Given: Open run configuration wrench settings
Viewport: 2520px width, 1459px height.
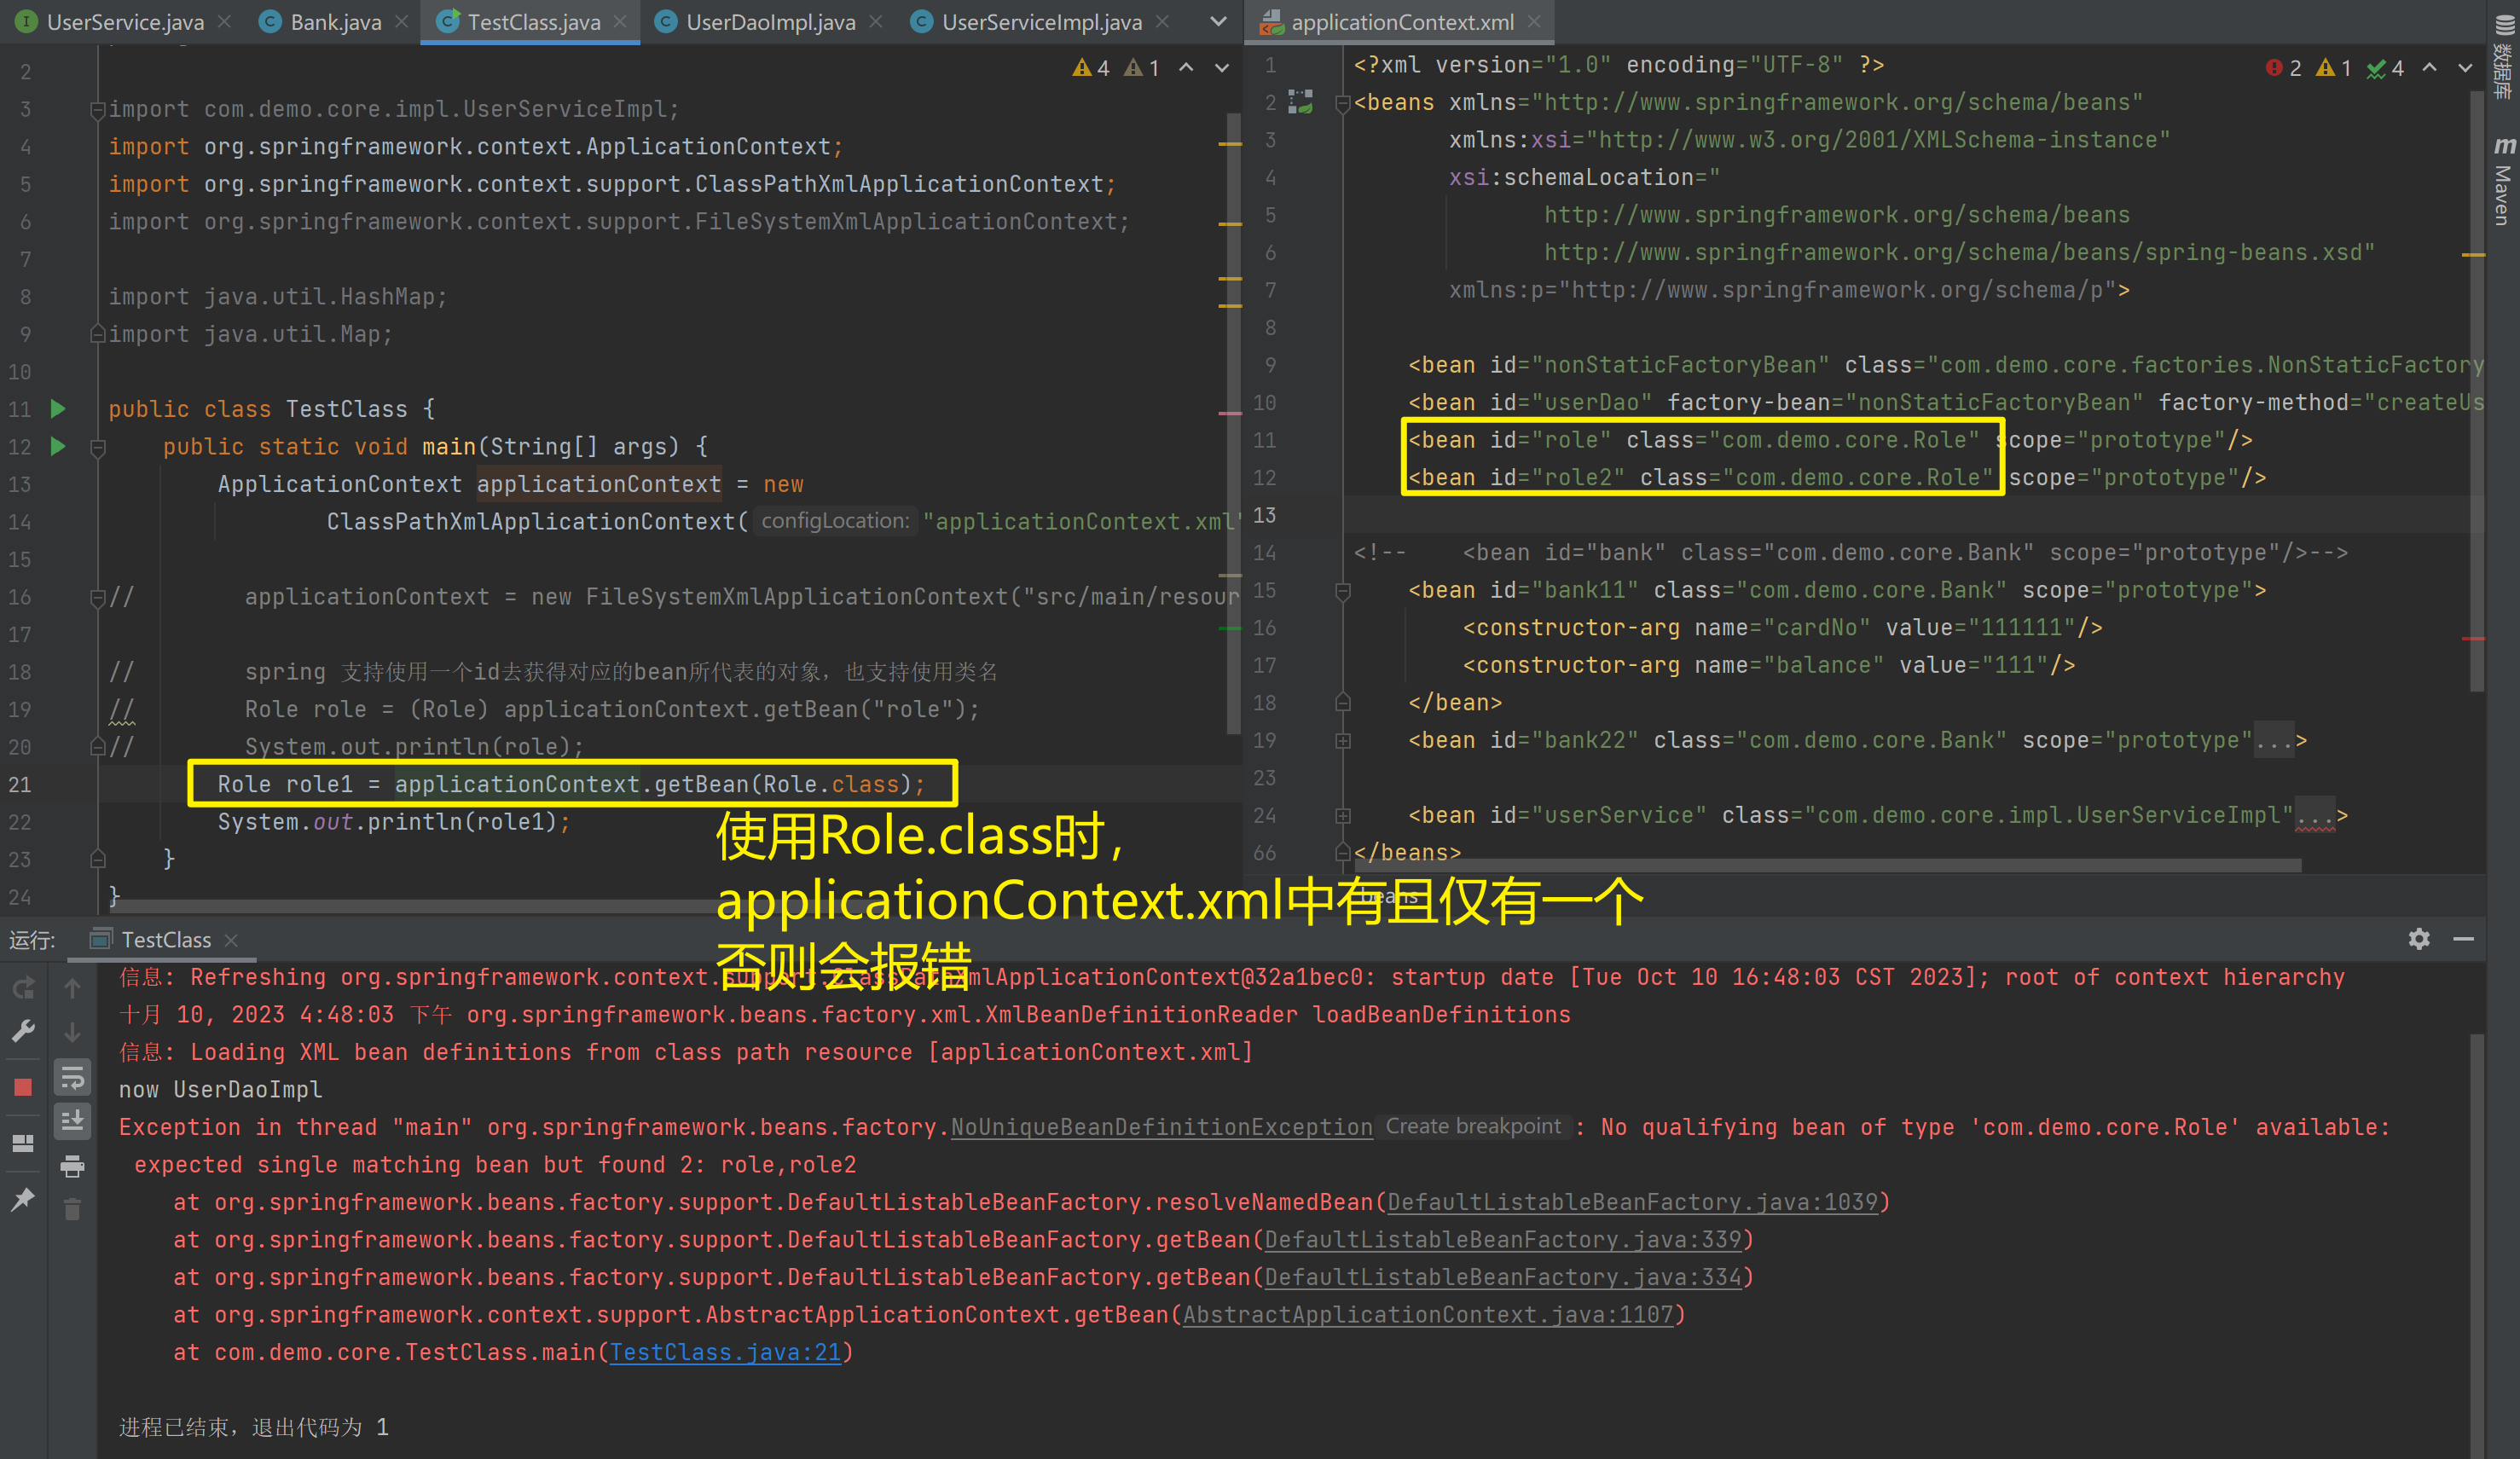Looking at the screenshot, I should tap(23, 1031).
